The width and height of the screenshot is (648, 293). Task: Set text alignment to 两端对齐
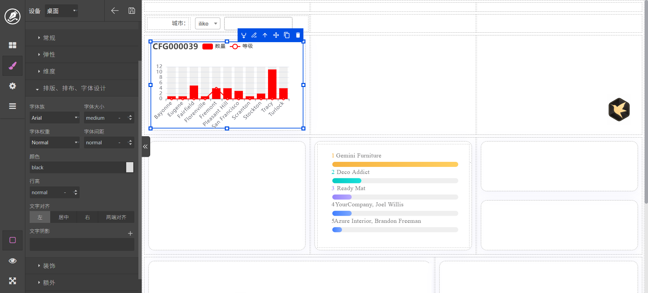(116, 217)
